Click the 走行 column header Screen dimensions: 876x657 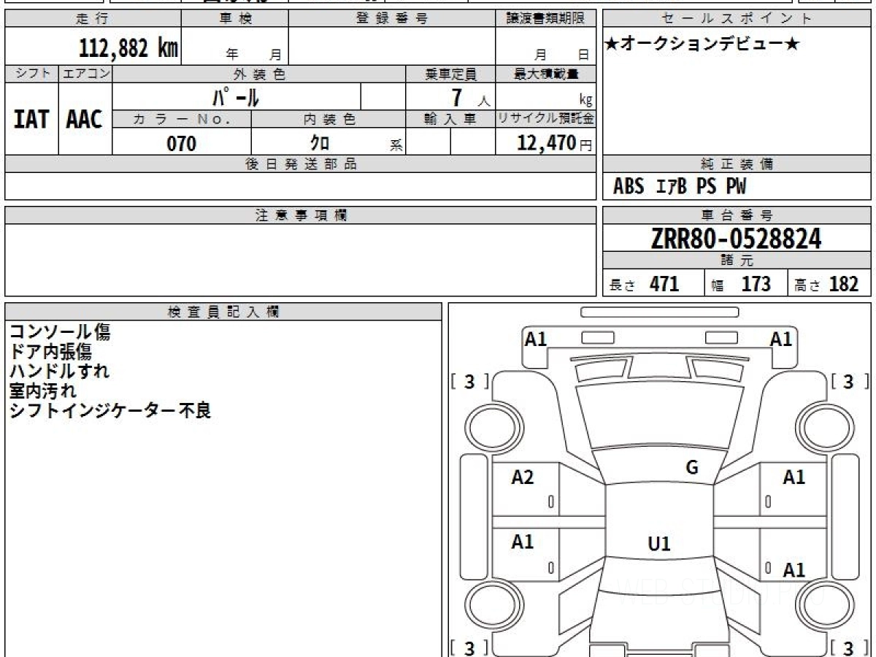click(92, 19)
